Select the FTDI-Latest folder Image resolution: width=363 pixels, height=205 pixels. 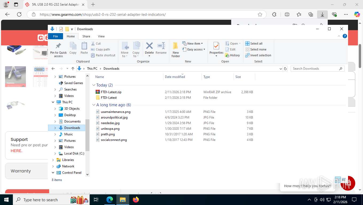[109, 98]
